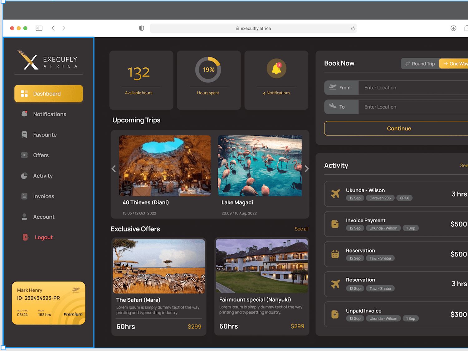Image resolution: width=468 pixels, height=351 pixels.
Task: Open Activity from the sidebar
Action: tap(43, 176)
